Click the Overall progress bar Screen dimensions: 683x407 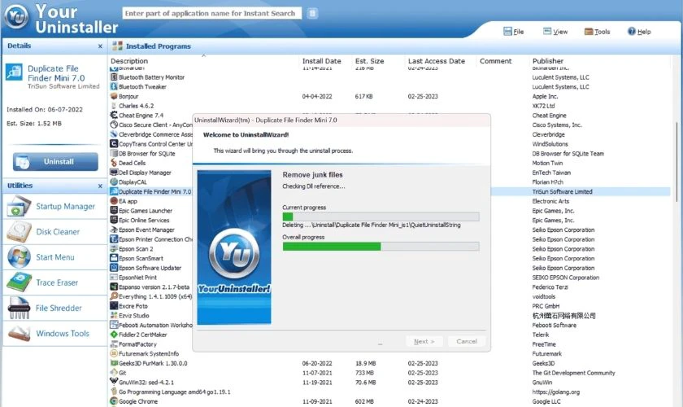[381, 247]
